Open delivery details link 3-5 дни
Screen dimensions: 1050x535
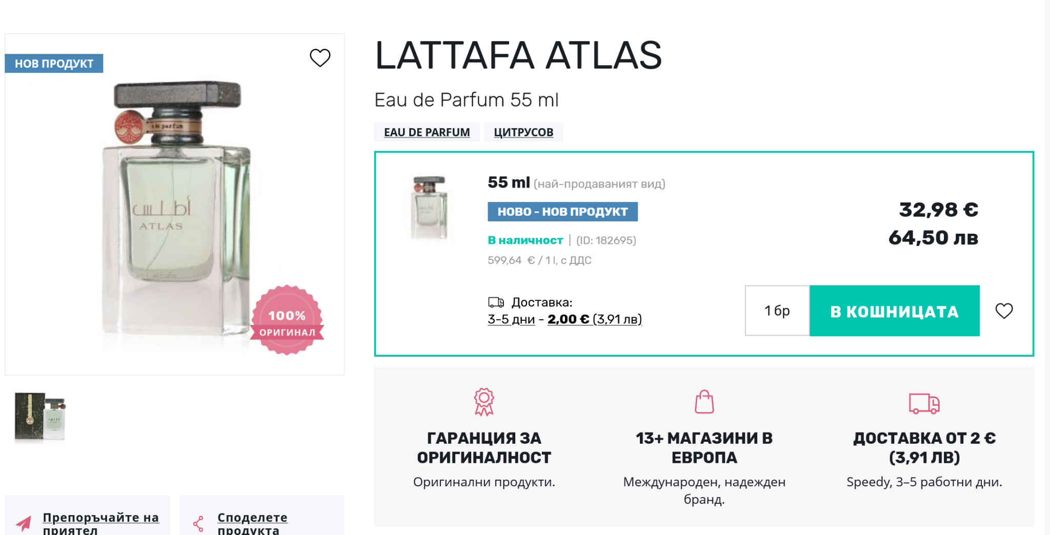[x=511, y=319]
